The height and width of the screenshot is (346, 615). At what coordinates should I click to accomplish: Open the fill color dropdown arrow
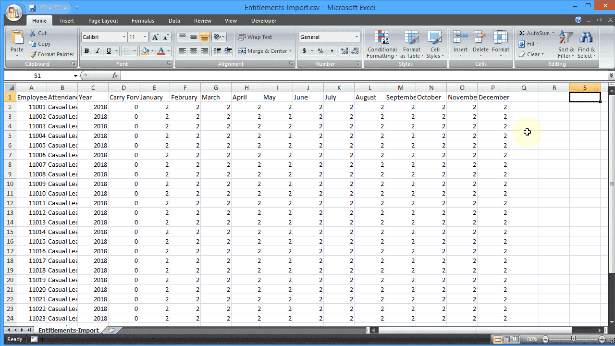[152, 51]
